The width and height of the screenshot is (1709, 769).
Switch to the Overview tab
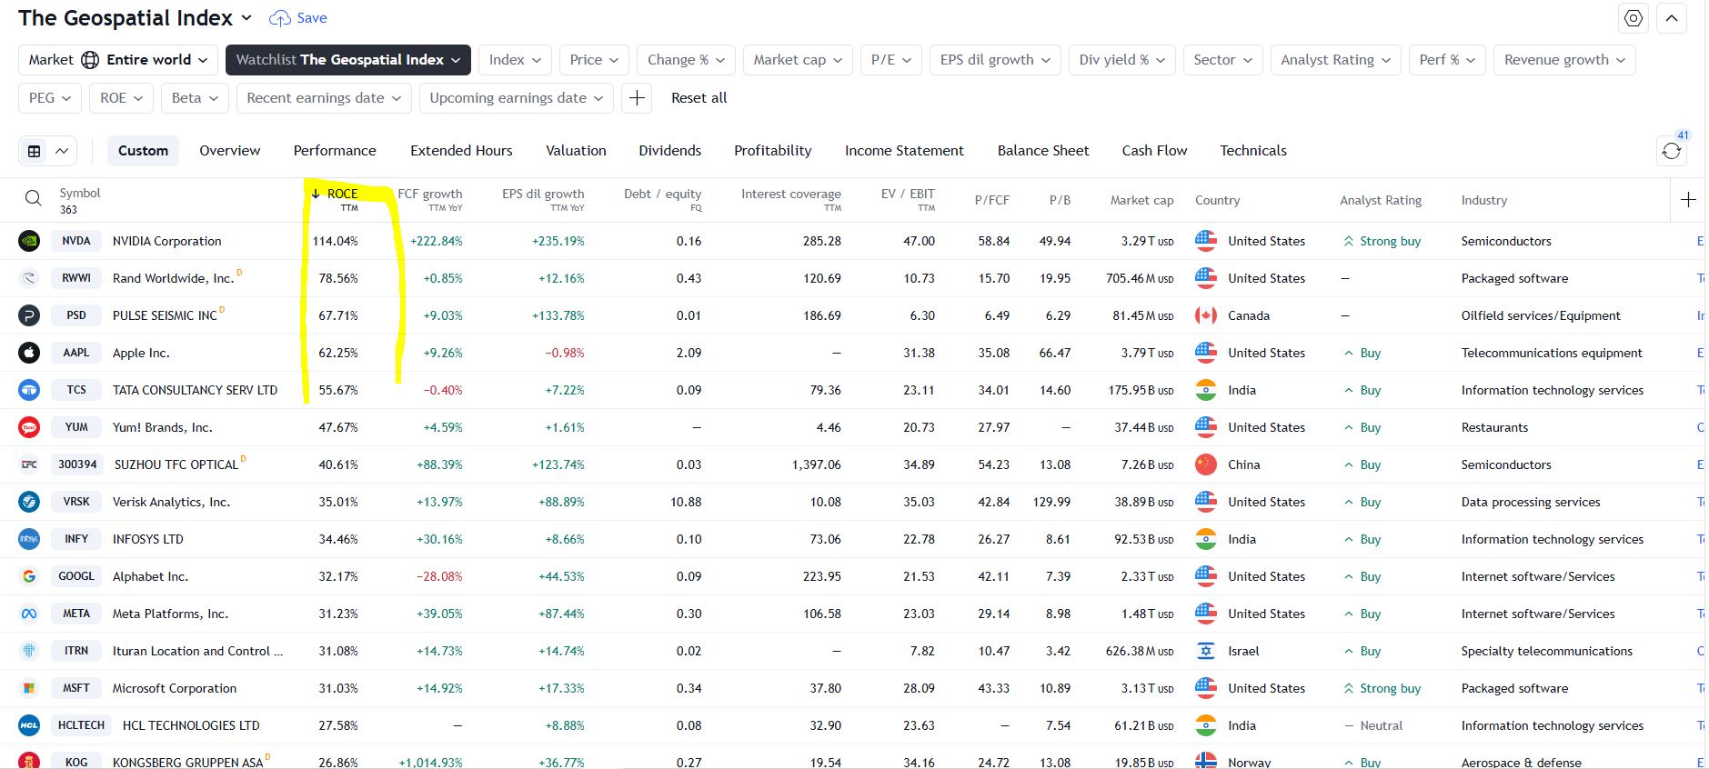230,151
